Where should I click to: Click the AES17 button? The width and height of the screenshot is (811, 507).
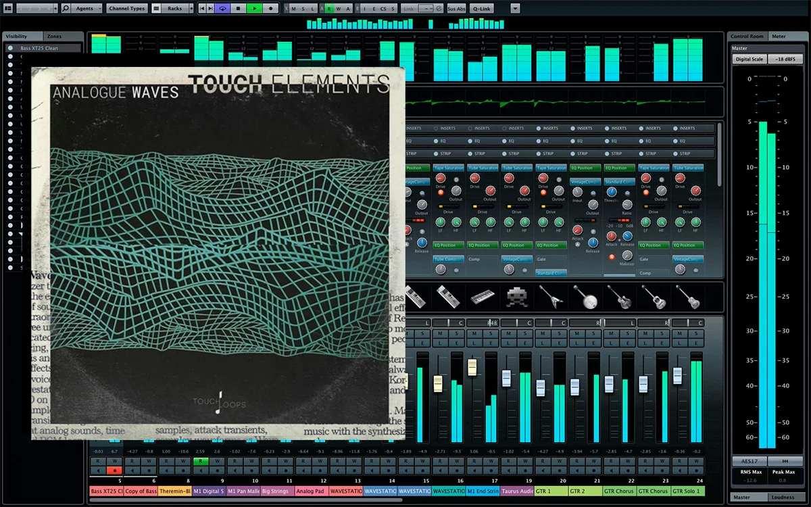point(749,460)
